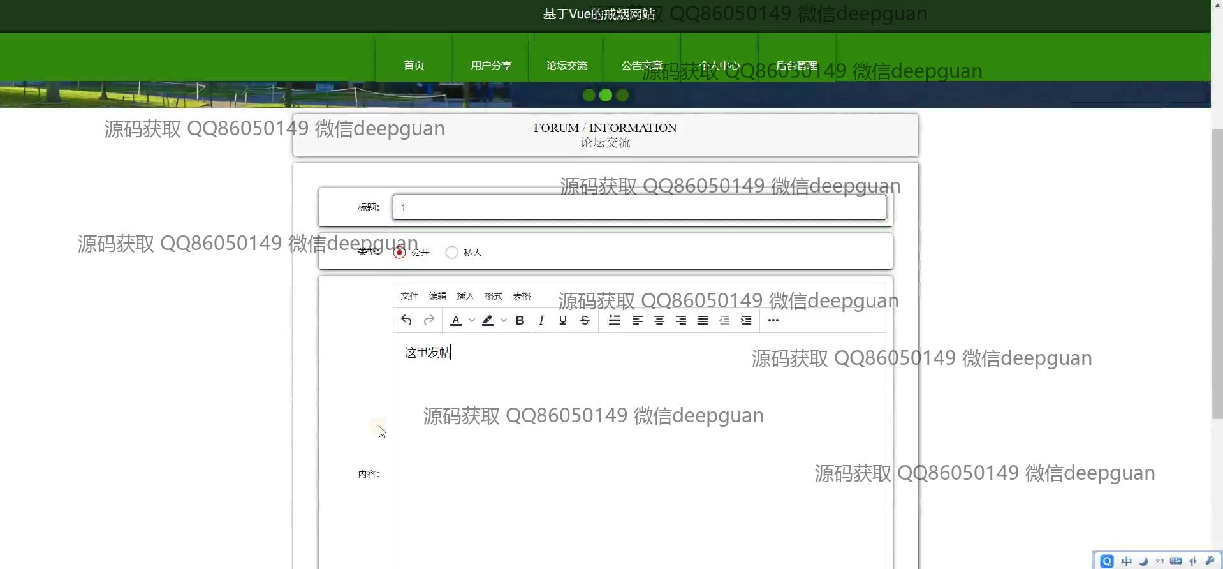Toggle underline formatting
Screen dimensions: 1223x569
563,320
